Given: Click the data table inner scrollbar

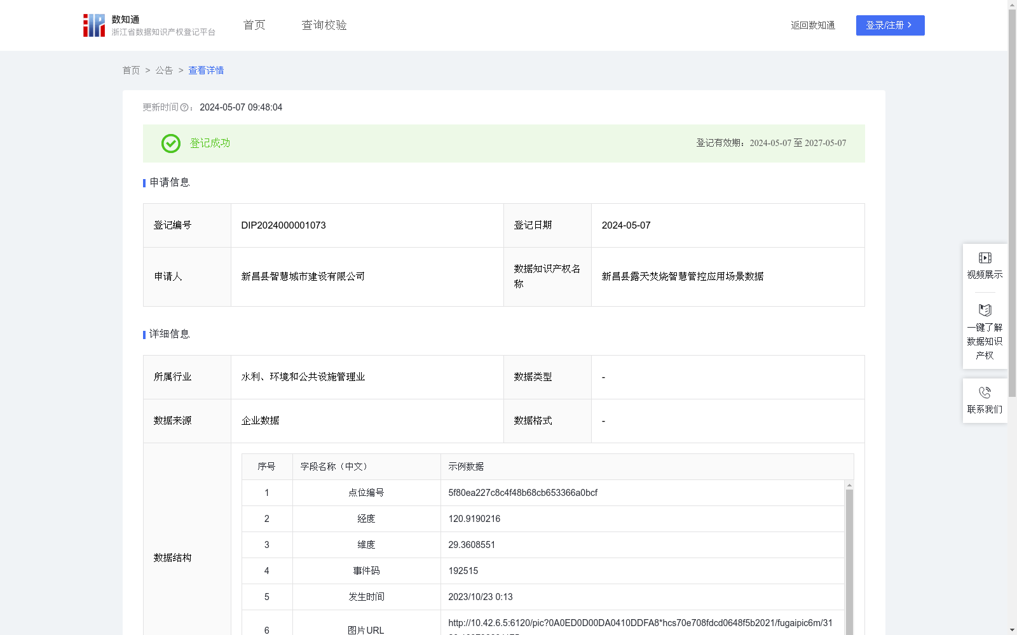Looking at the screenshot, I should (x=849, y=562).
